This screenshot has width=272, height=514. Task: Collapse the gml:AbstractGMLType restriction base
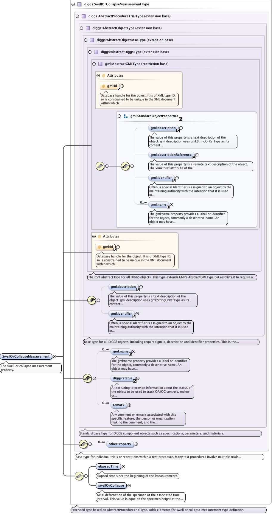pos(94,64)
